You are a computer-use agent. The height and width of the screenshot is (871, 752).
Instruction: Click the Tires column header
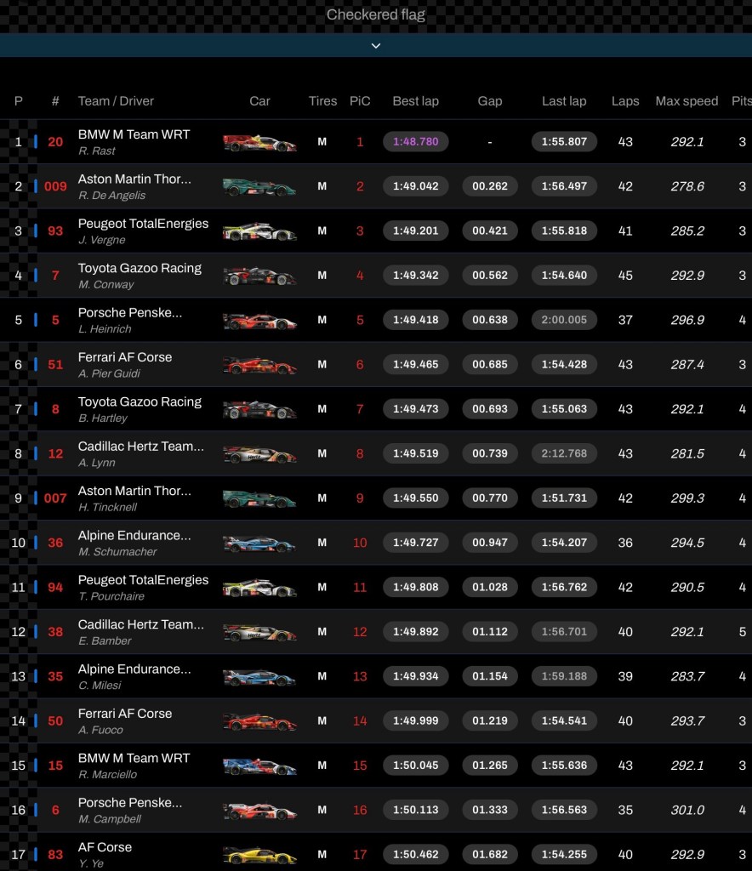click(x=322, y=101)
